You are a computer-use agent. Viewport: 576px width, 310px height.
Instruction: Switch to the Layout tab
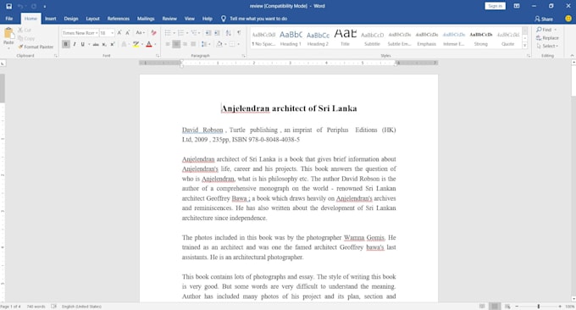(x=92, y=19)
